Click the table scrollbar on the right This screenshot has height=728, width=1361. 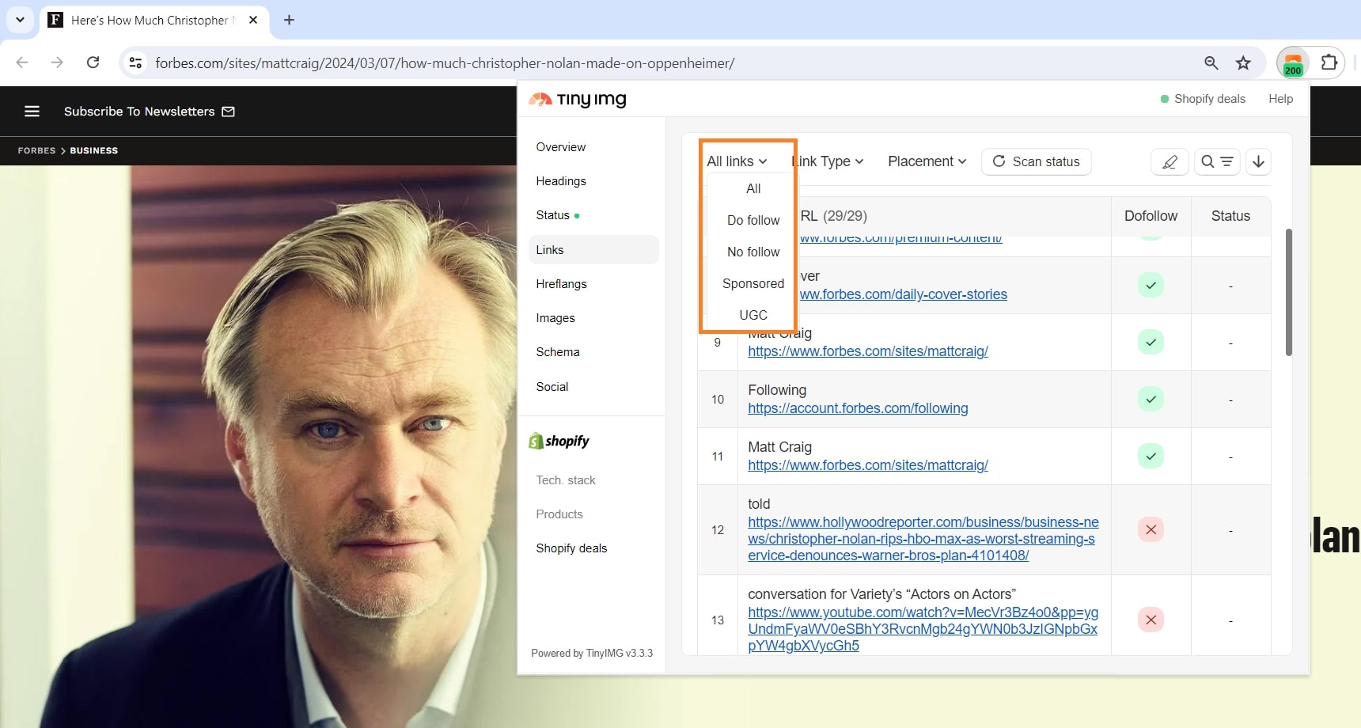[x=1287, y=293]
